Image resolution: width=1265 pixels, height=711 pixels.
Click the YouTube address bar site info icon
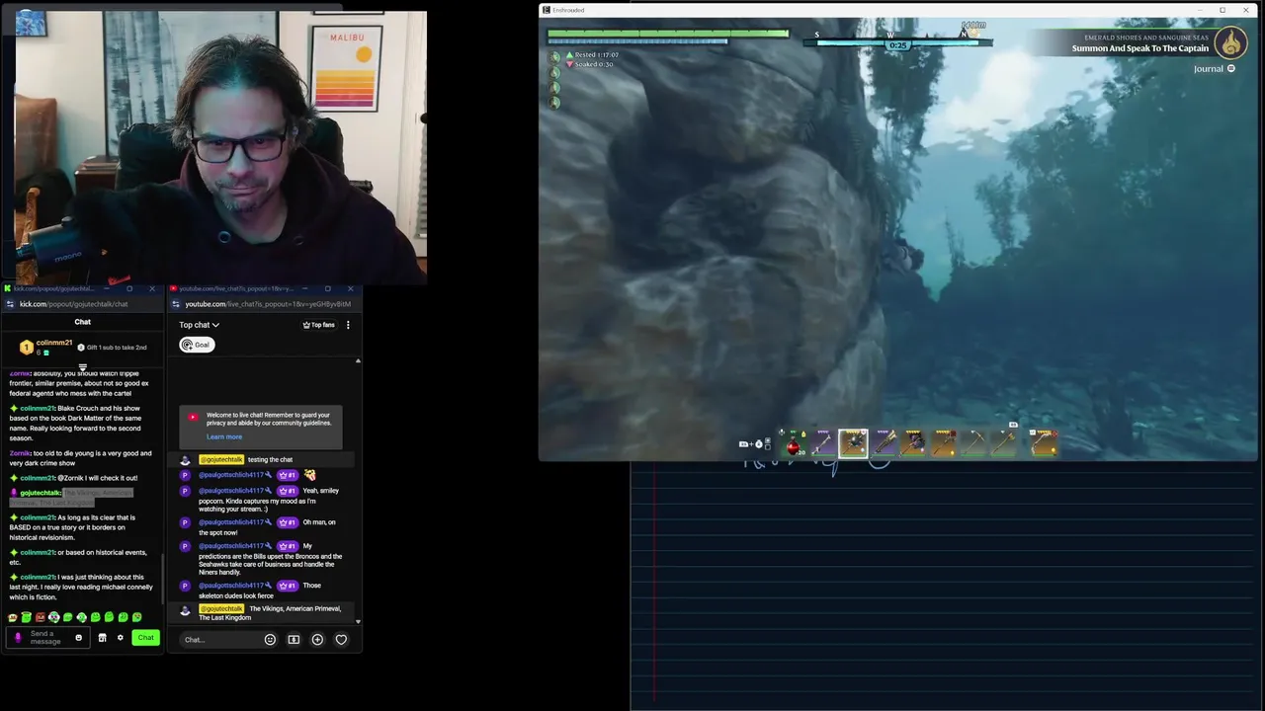[175, 304]
